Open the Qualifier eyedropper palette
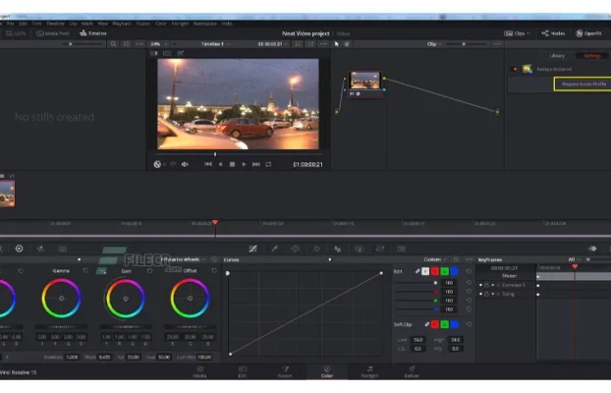Screen dimensions: 611x393 coord(274,249)
